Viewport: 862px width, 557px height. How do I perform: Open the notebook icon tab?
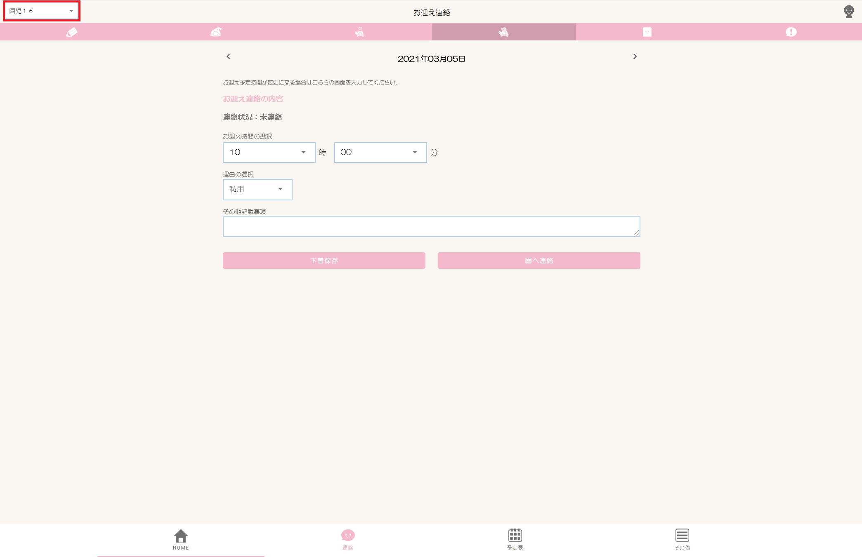[x=647, y=32]
